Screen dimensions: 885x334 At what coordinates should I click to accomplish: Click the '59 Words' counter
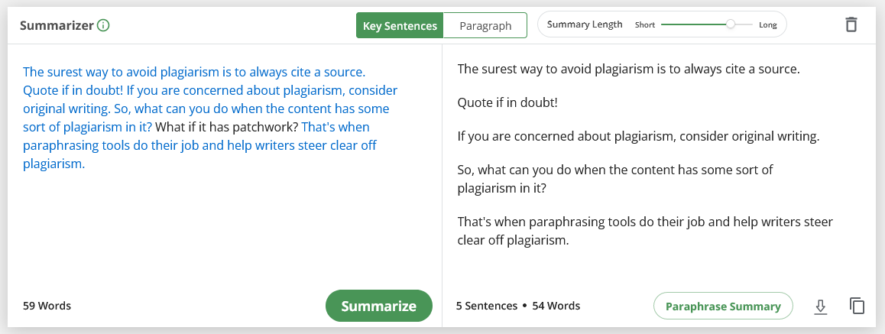tap(47, 306)
